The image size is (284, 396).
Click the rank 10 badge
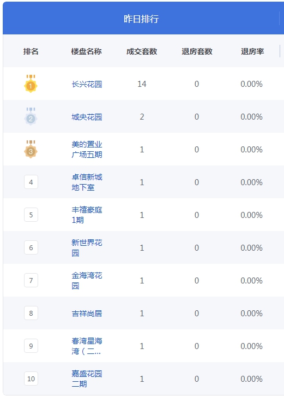(31, 379)
